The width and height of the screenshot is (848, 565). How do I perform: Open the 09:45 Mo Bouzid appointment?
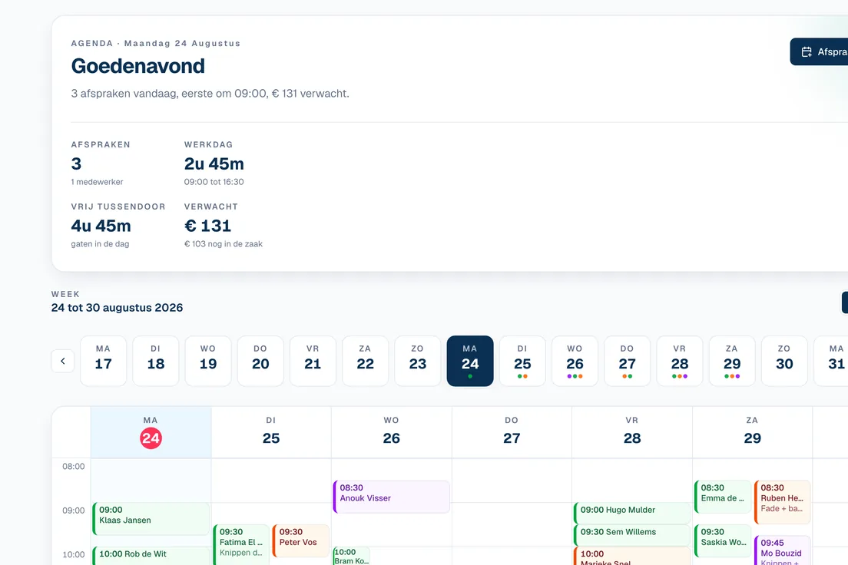782,550
